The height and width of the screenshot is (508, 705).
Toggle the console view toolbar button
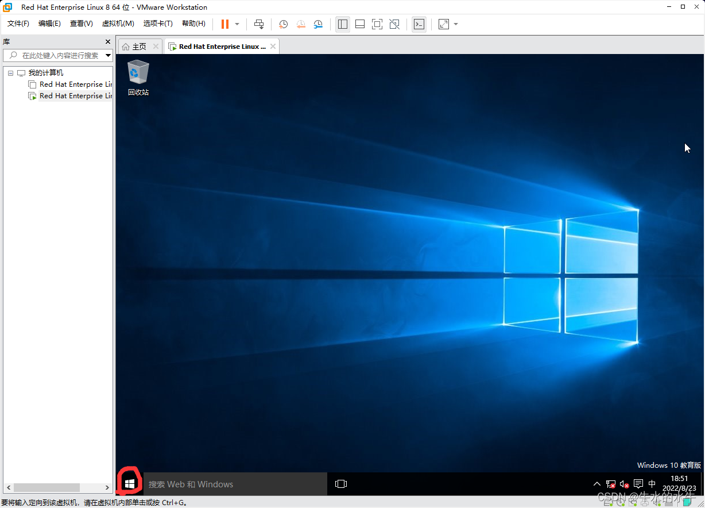click(x=419, y=24)
